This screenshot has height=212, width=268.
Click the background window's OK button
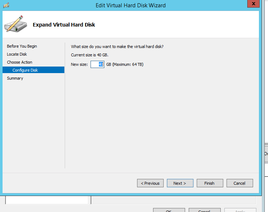pyautogui.click(x=169, y=211)
